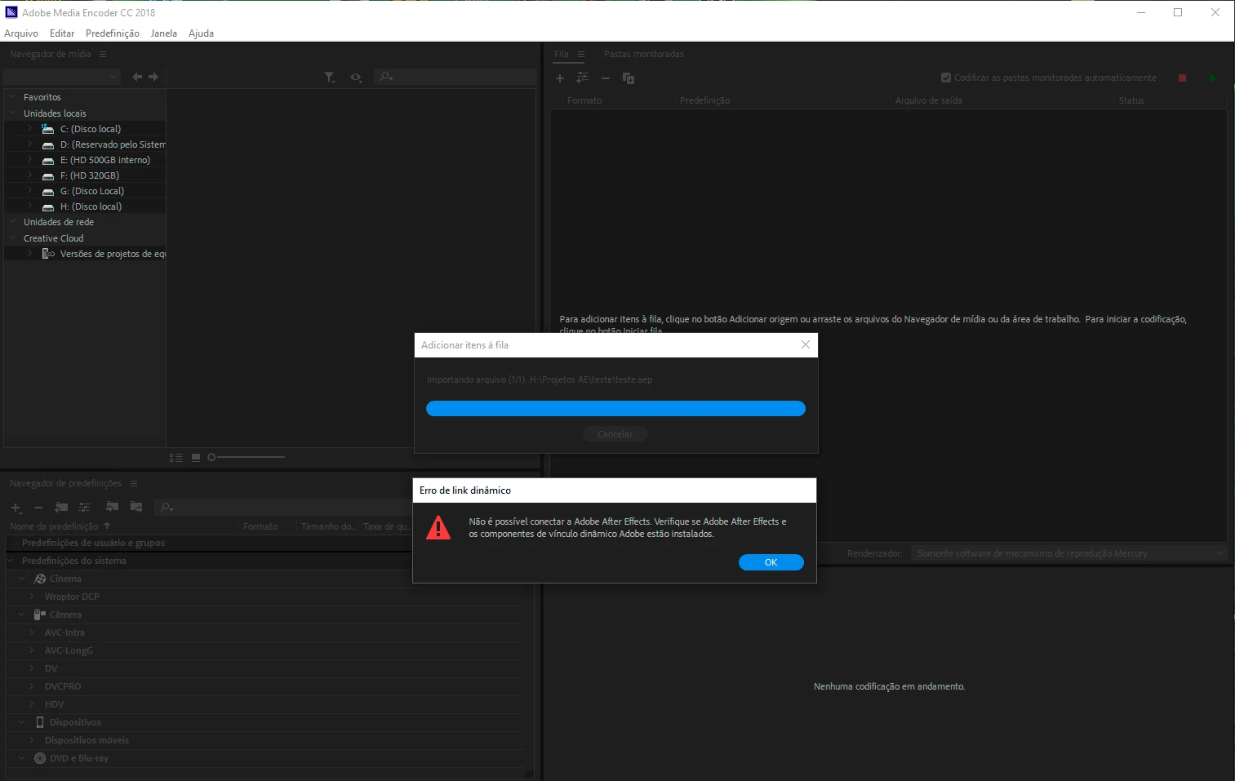Switch to the Pastas monitoradas tab
This screenshot has height=781, width=1235.
coord(644,54)
